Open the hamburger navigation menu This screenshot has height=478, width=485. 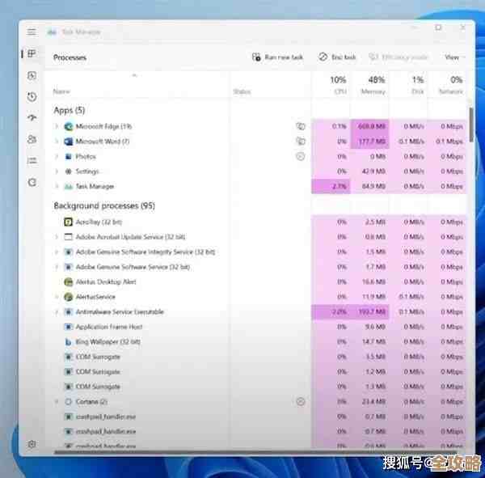tap(32, 32)
